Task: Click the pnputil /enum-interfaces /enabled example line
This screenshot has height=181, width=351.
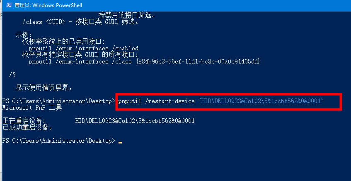Action: tap(84, 48)
